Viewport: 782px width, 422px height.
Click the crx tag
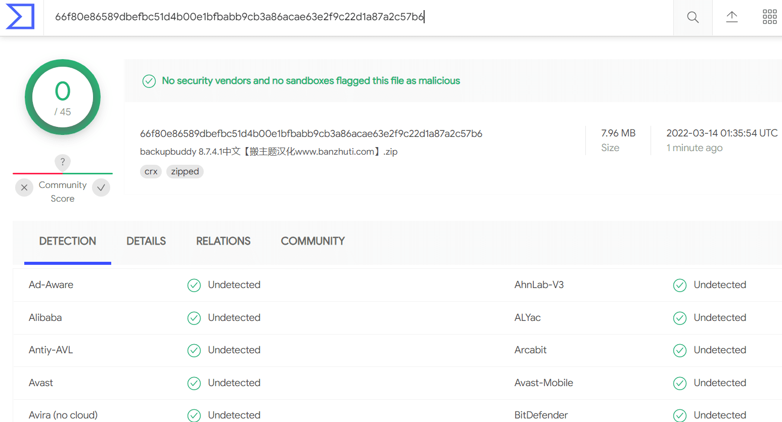pyautogui.click(x=151, y=172)
